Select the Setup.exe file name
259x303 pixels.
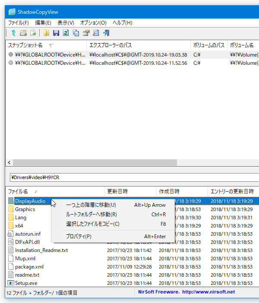26,283
